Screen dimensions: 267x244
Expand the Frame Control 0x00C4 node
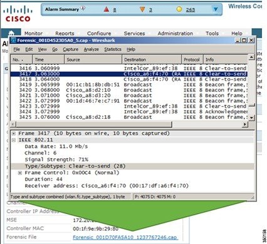[20, 173]
